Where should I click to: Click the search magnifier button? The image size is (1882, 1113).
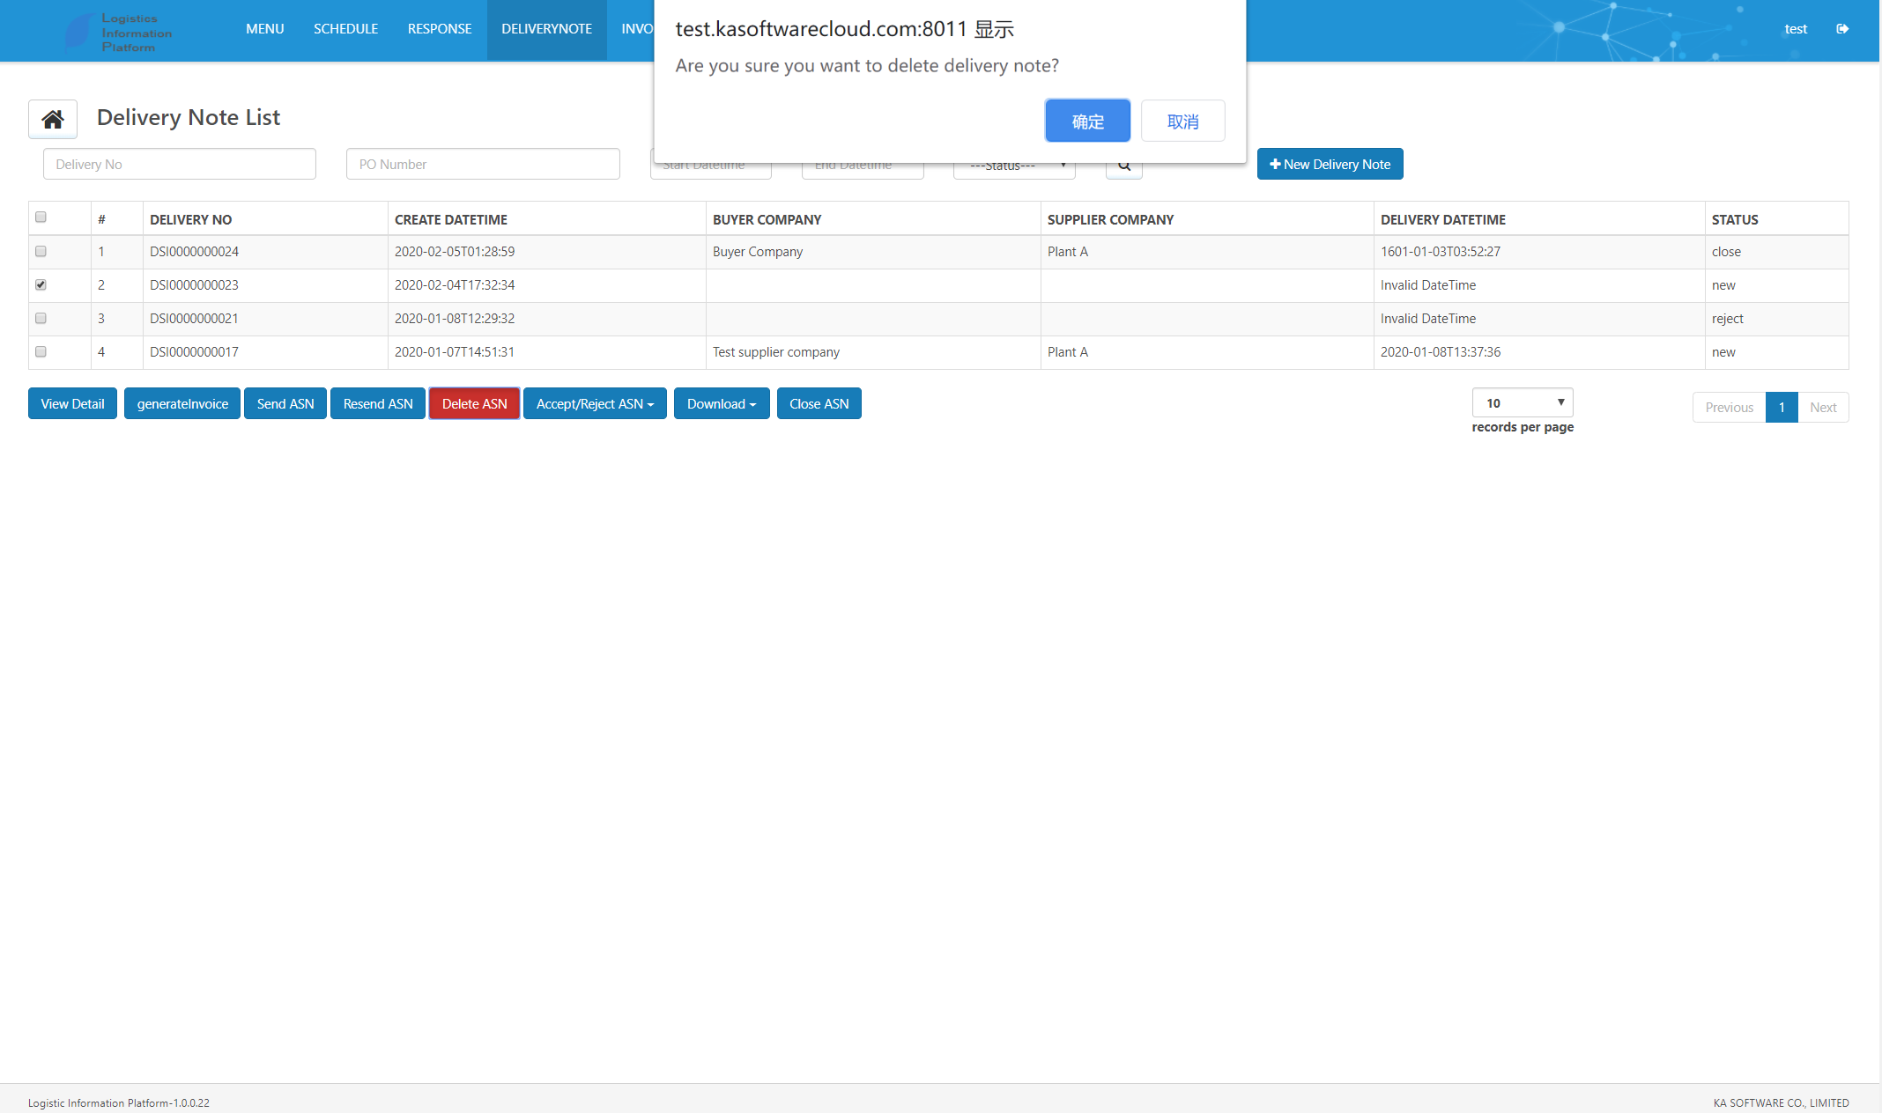pyautogui.click(x=1124, y=167)
